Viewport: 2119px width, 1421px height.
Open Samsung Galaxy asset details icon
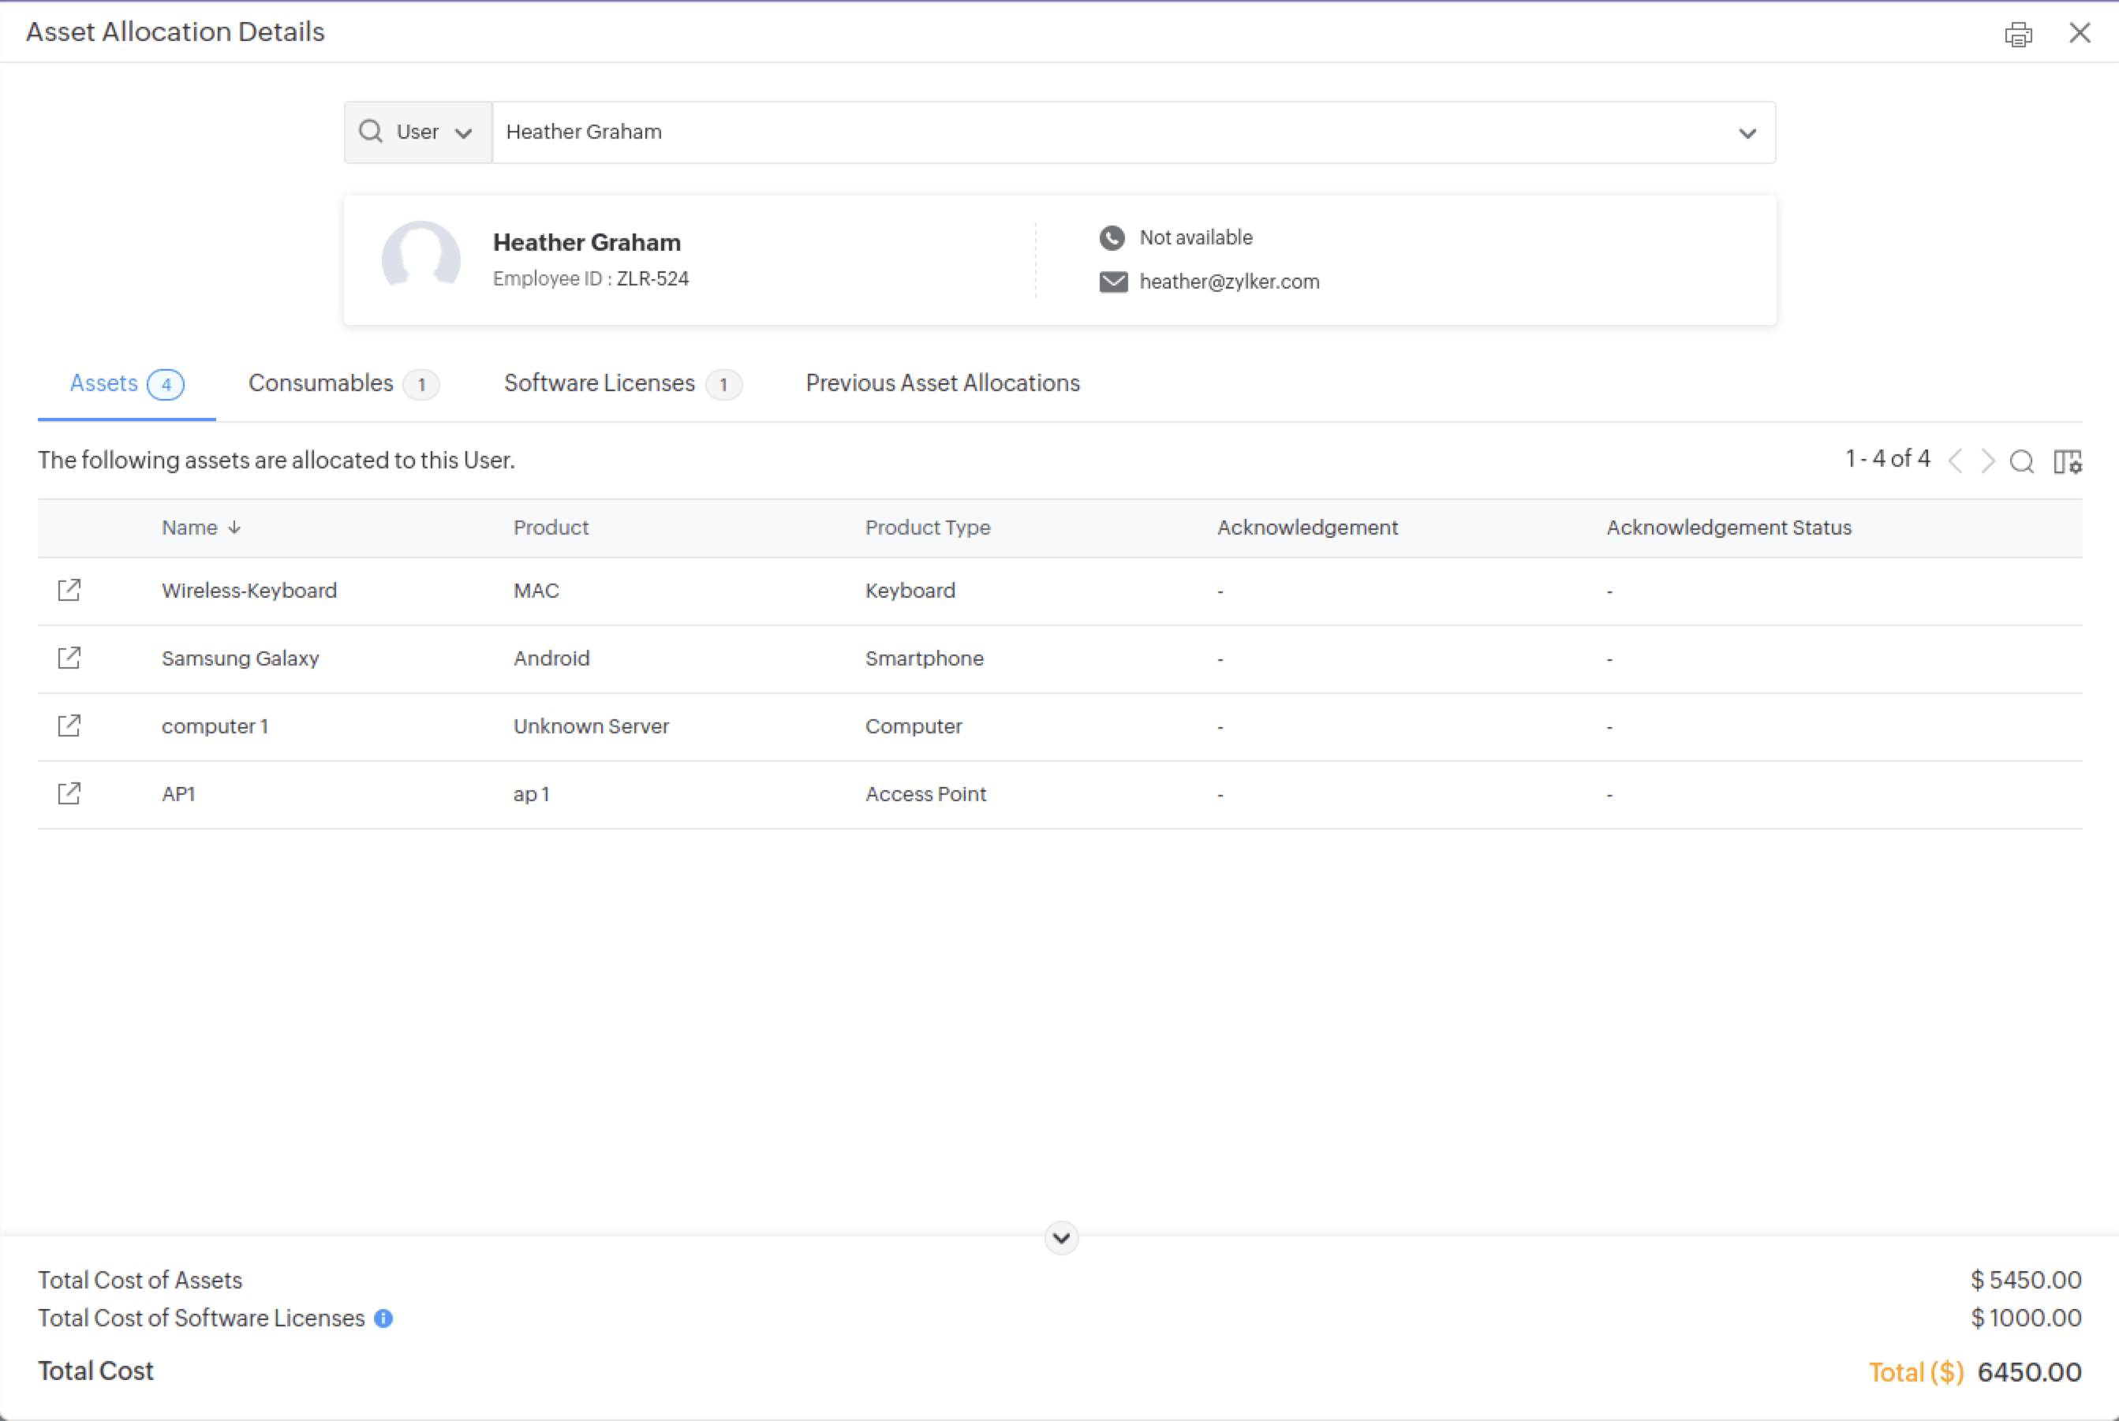pyautogui.click(x=69, y=658)
